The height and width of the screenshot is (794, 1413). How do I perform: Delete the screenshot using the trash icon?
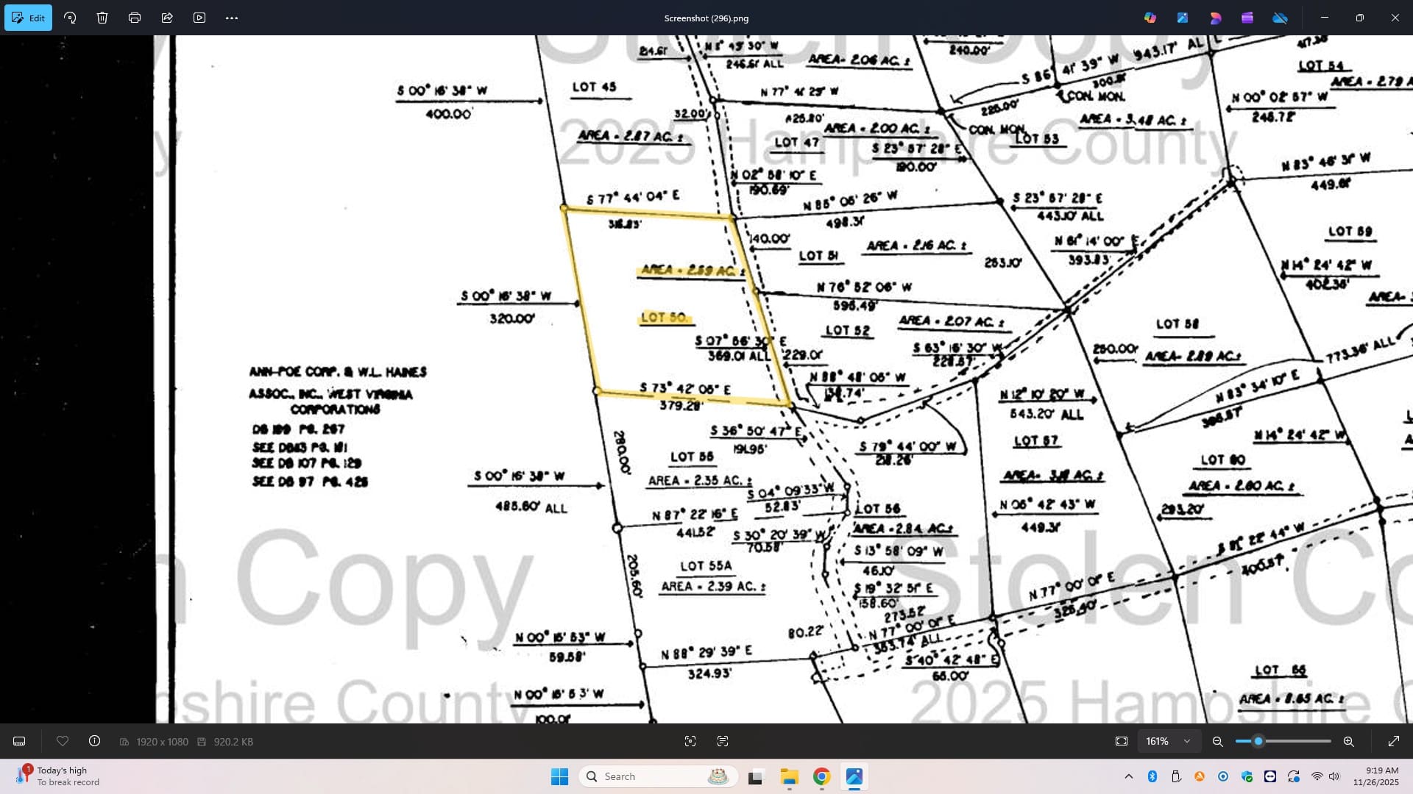(102, 18)
